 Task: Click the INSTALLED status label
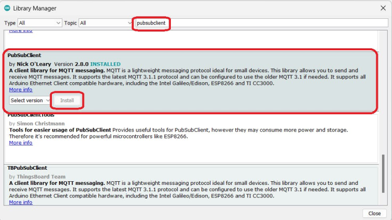[x=105, y=64]
